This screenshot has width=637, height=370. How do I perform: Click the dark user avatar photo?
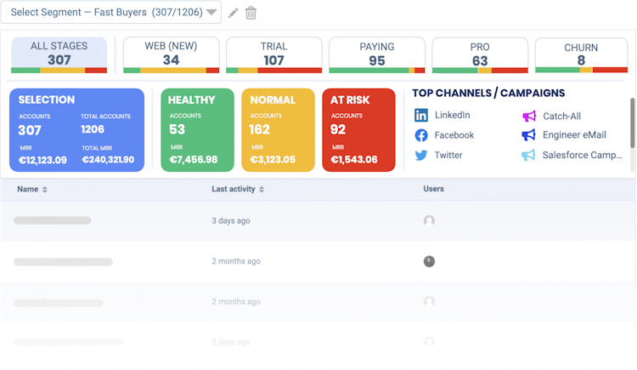click(429, 261)
